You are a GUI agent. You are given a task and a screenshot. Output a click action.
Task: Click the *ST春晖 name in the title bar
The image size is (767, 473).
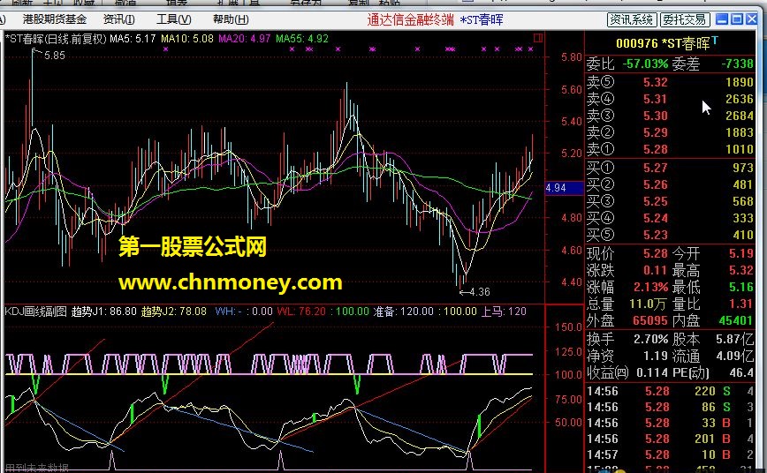482,19
